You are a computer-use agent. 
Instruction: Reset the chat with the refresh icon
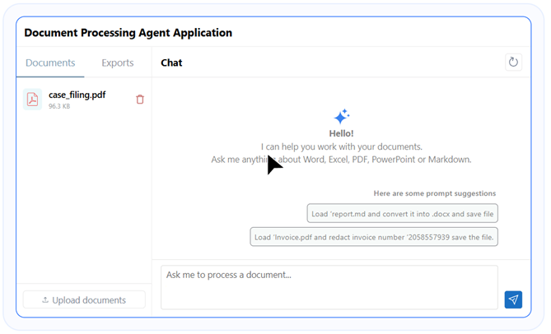(513, 62)
